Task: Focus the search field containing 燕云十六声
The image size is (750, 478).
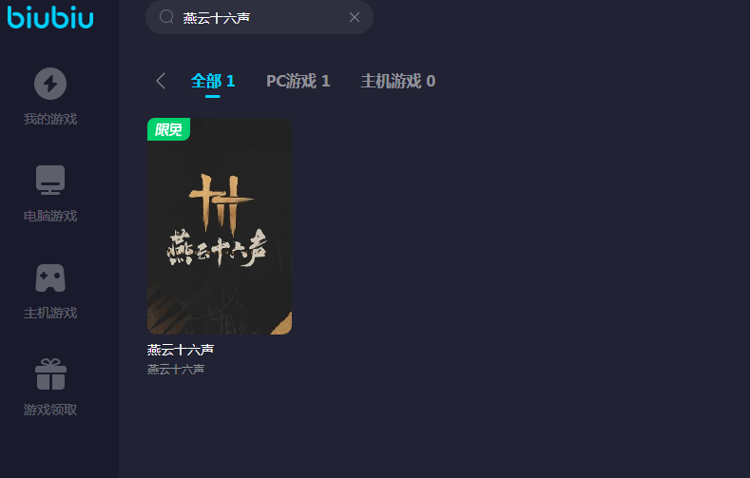Action: (260, 17)
